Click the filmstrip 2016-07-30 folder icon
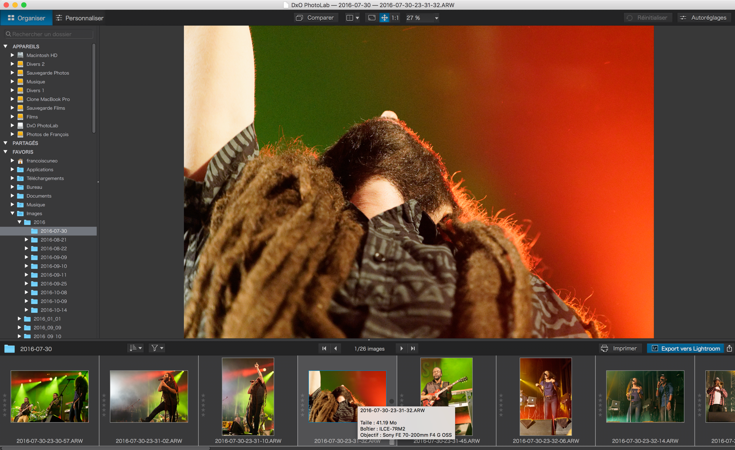The height and width of the screenshot is (450, 735). point(9,349)
